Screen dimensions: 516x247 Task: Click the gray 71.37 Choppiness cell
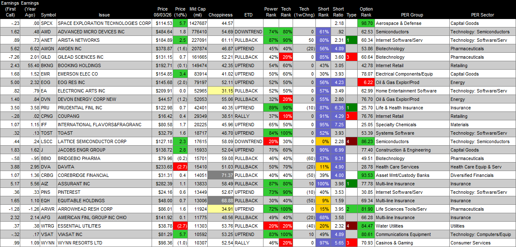click(221, 175)
